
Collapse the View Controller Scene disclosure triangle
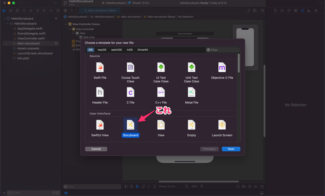(66, 24)
